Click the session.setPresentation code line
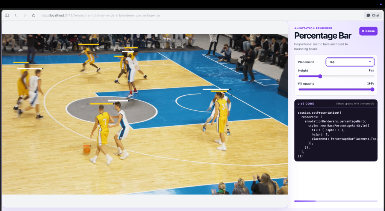The height and width of the screenshot is (211, 385). point(320,113)
